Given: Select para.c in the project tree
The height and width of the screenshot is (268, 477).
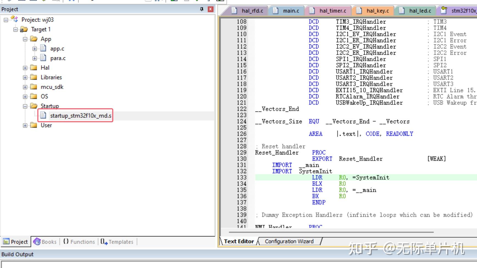Looking at the screenshot, I should (58, 58).
